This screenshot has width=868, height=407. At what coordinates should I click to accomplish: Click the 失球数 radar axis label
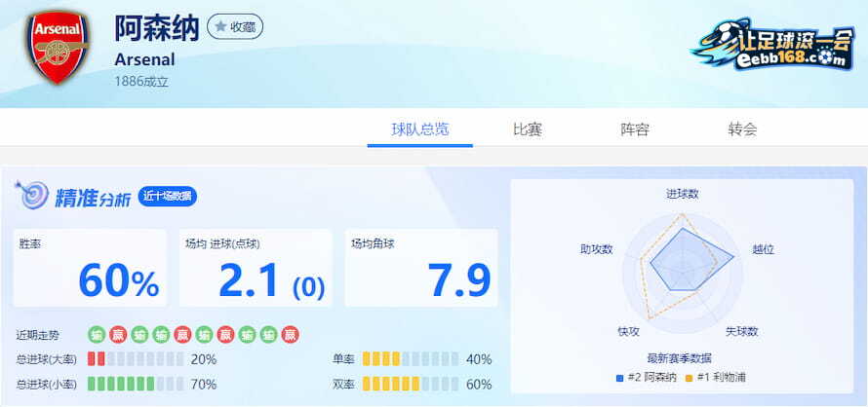coord(742,331)
